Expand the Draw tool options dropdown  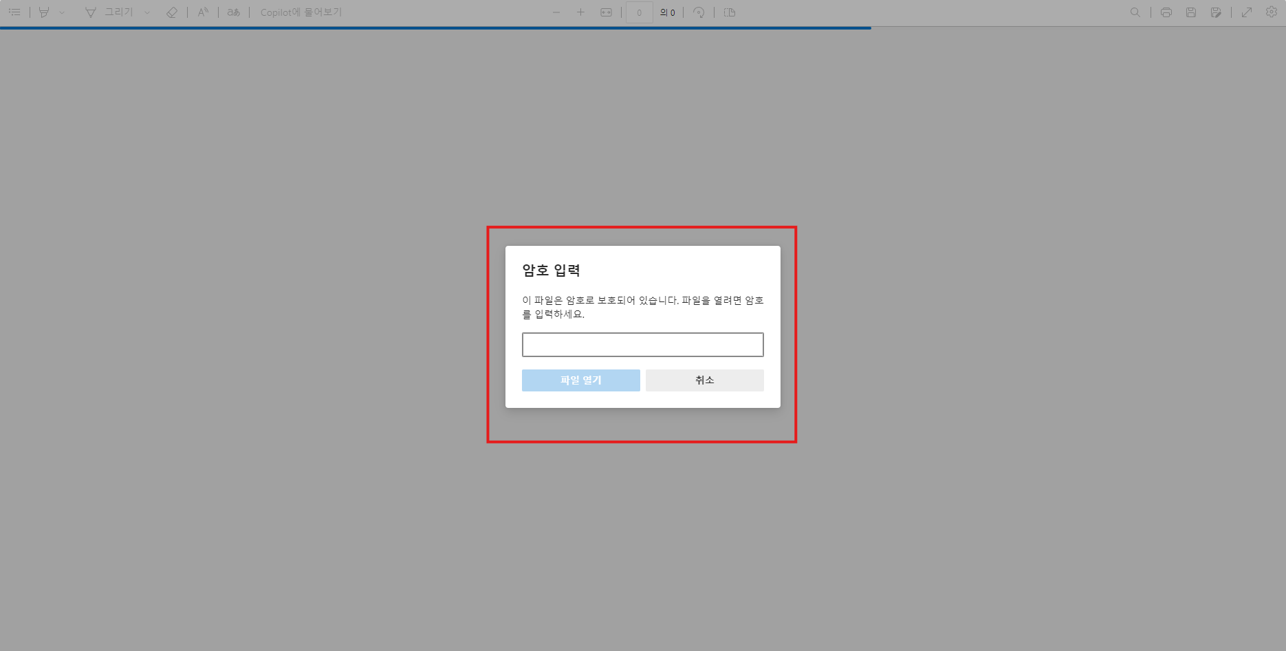coord(146,12)
